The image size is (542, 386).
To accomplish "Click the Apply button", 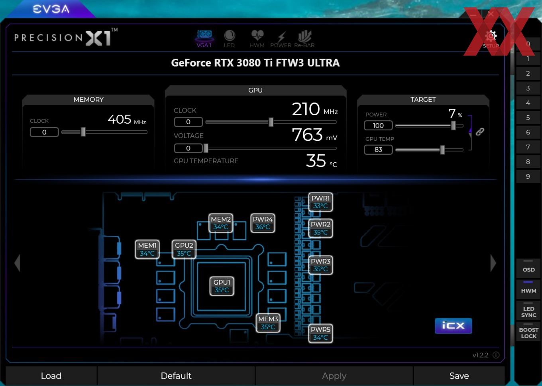I will (334, 376).
